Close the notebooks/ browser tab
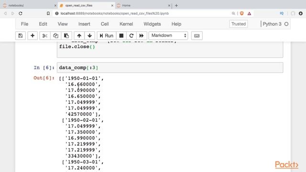 click(55, 5)
